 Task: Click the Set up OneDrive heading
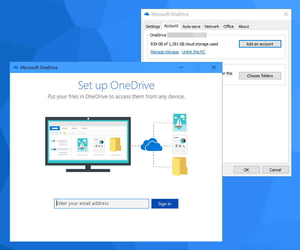pyautogui.click(x=116, y=85)
